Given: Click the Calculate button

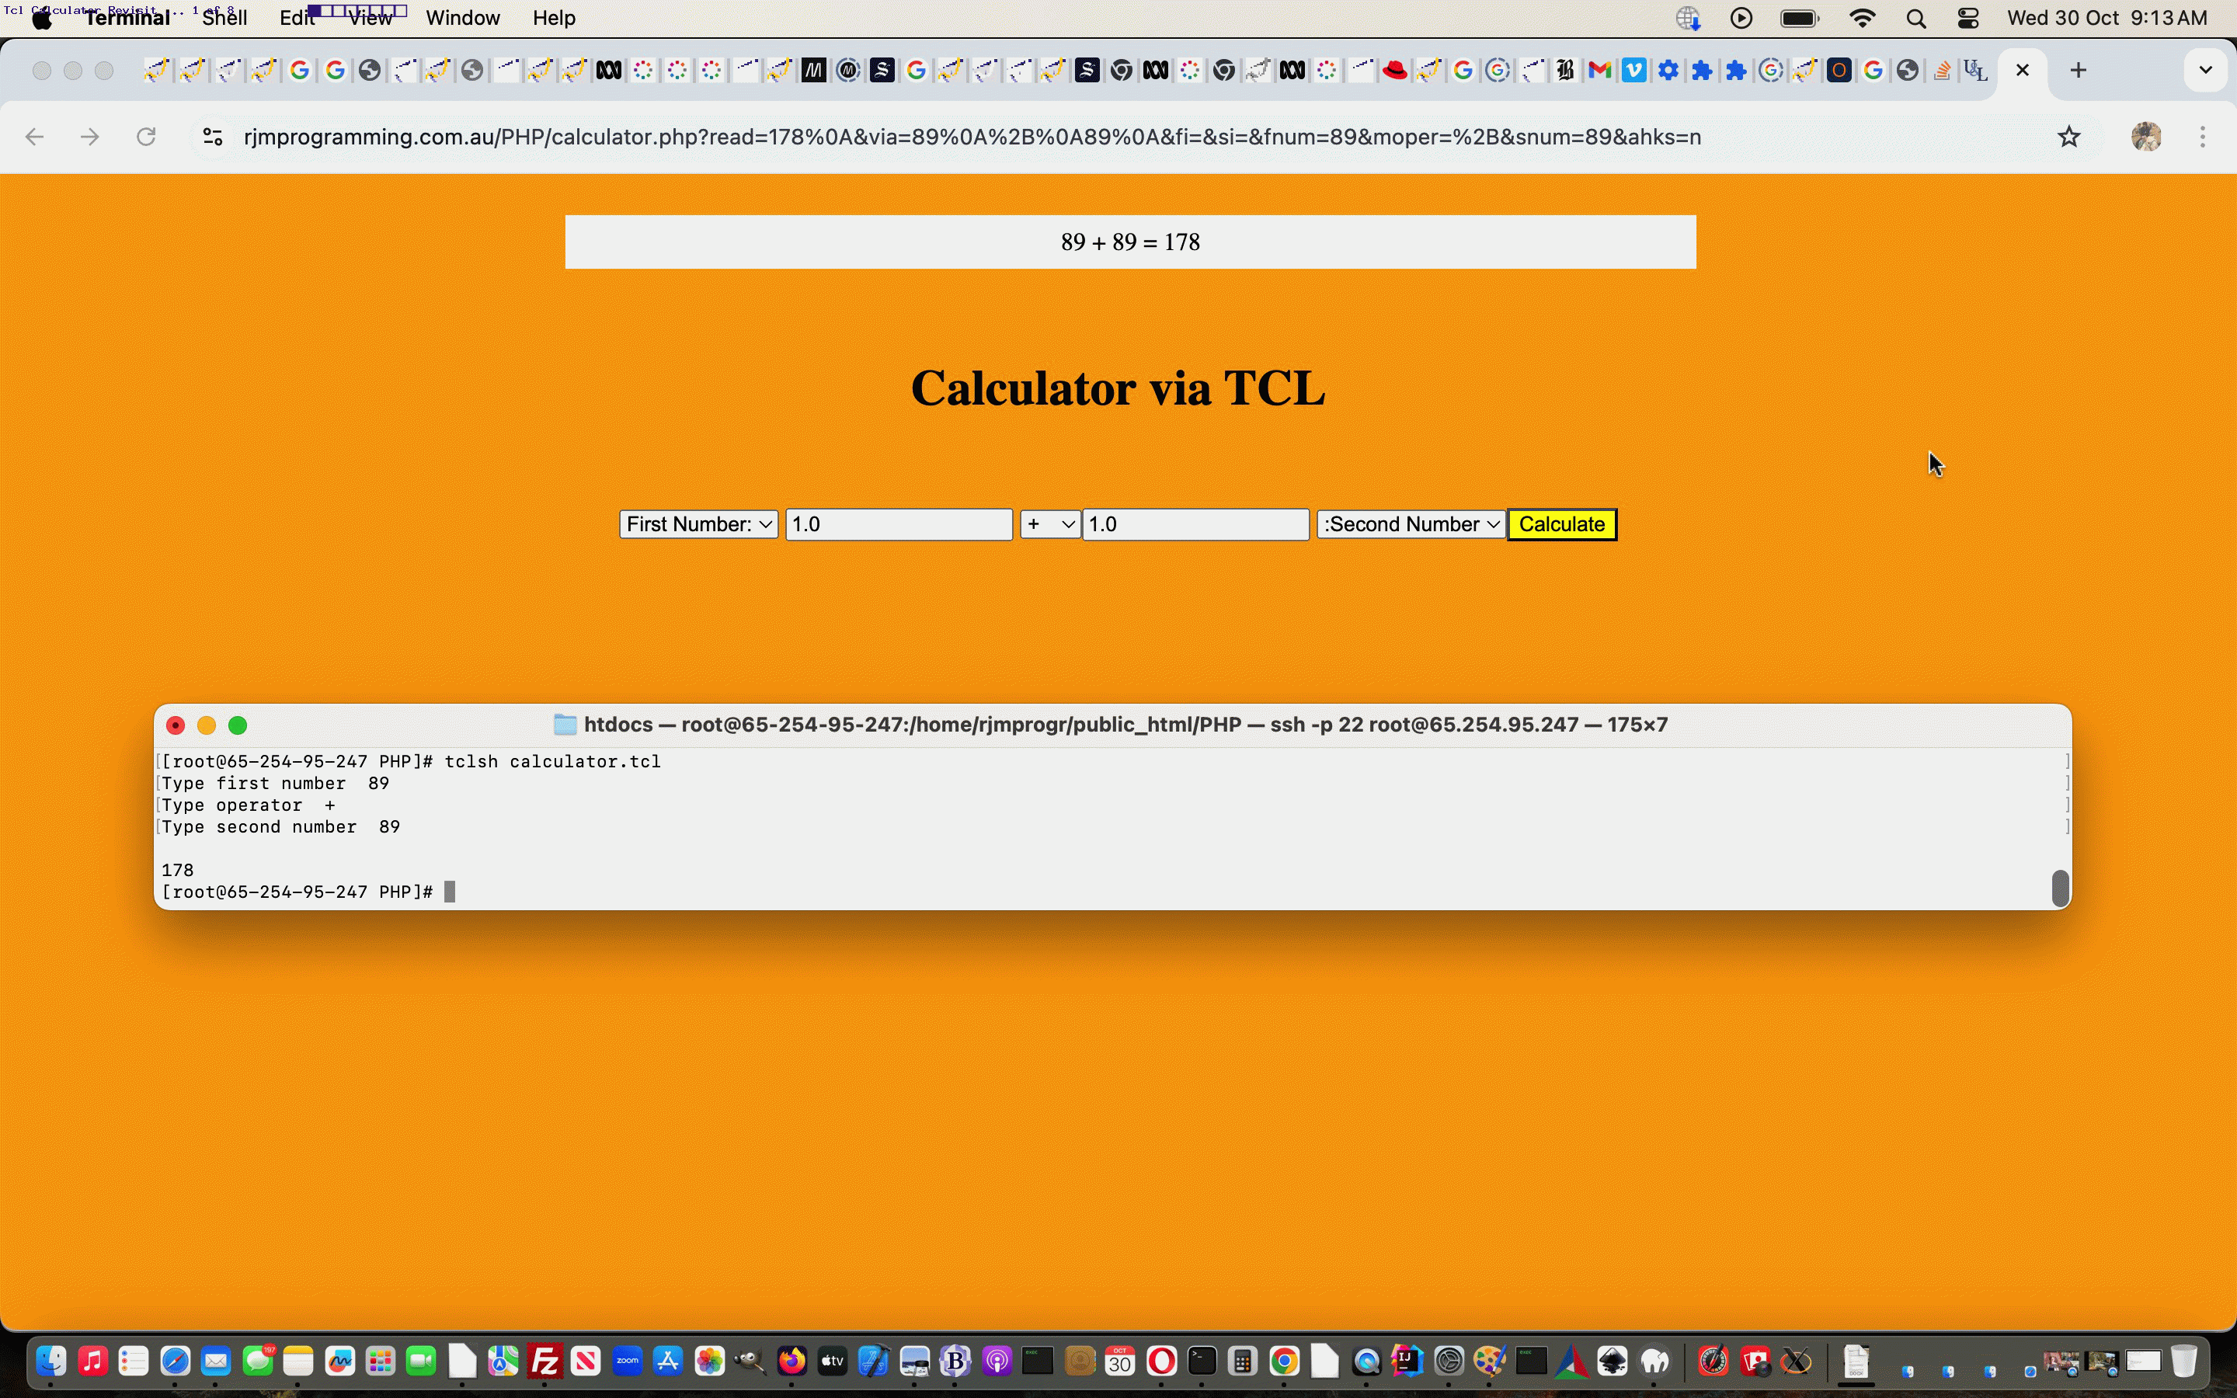Looking at the screenshot, I should coord(1561,524).
